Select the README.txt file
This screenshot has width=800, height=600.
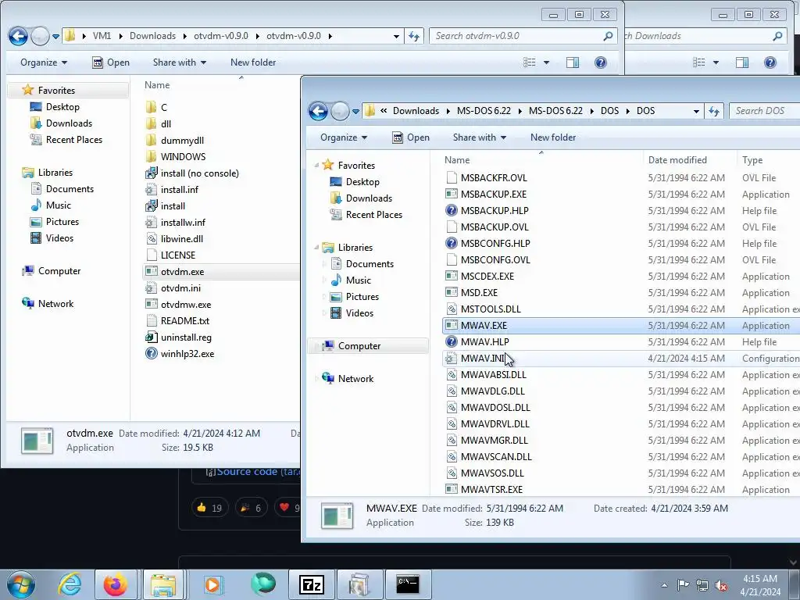[x=184, y=321]
